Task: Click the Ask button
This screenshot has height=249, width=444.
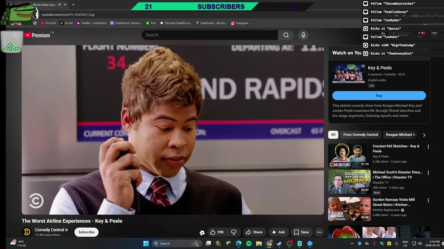Action: coord(278,232)
